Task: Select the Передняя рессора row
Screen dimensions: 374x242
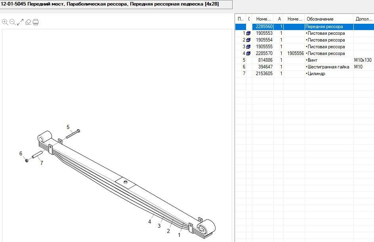Action: 324,27
